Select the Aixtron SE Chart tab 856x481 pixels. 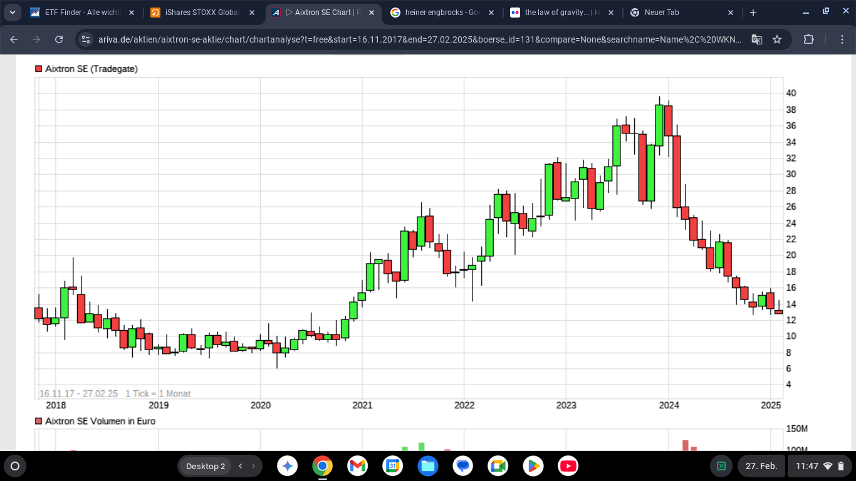click(x=323, y=13)
